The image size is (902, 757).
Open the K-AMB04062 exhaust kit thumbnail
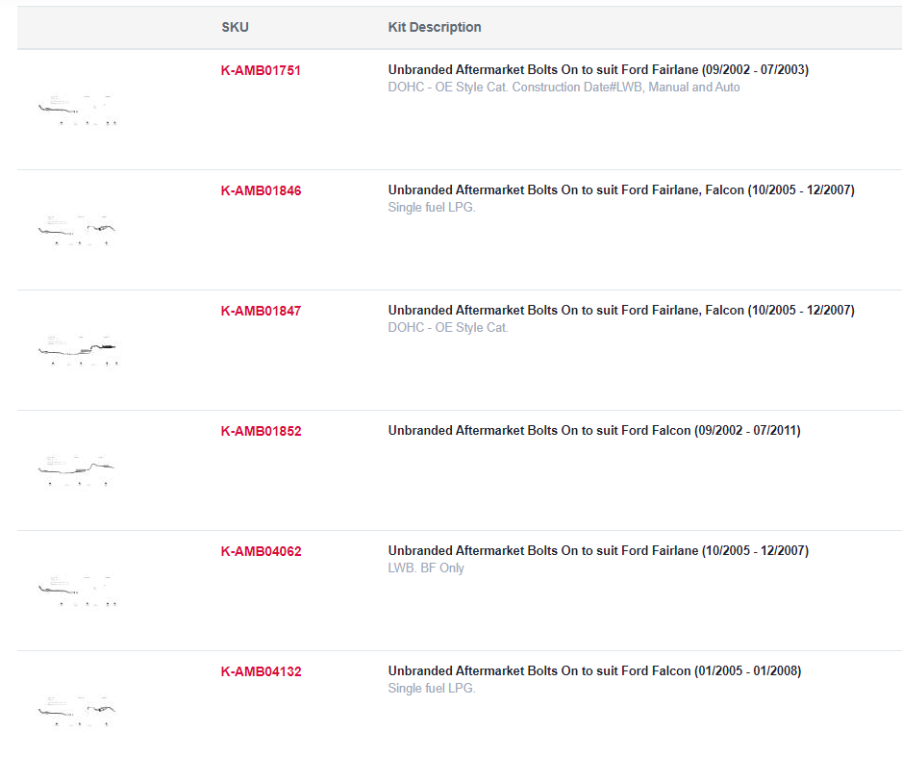coord(78,591)
